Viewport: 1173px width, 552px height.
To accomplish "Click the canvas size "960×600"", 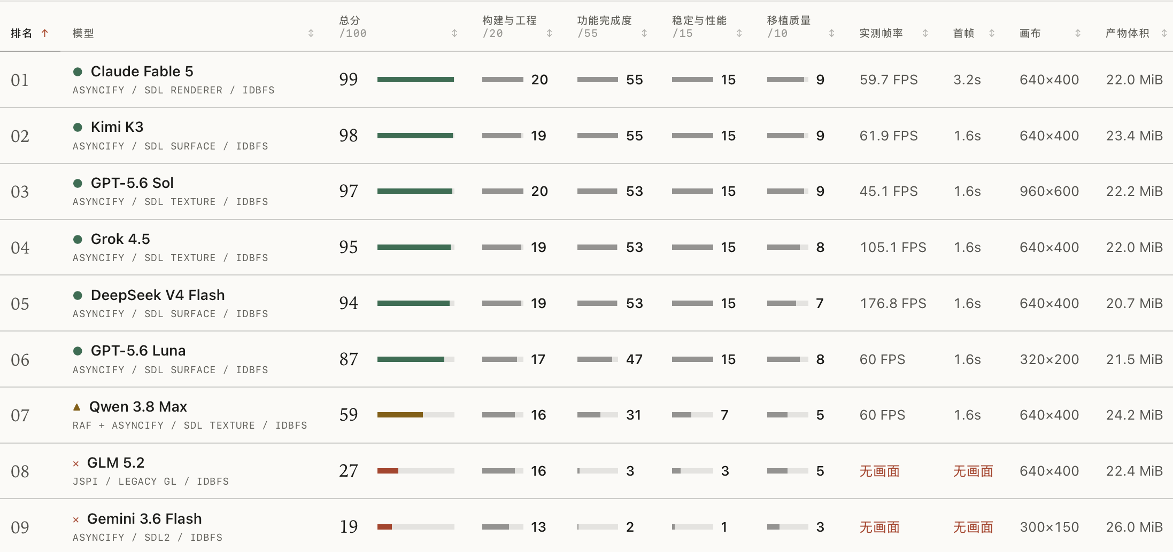I will [1049, 191].
